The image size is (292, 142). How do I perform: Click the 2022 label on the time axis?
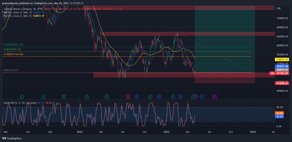pyautogui.click(x=80, y=132)
